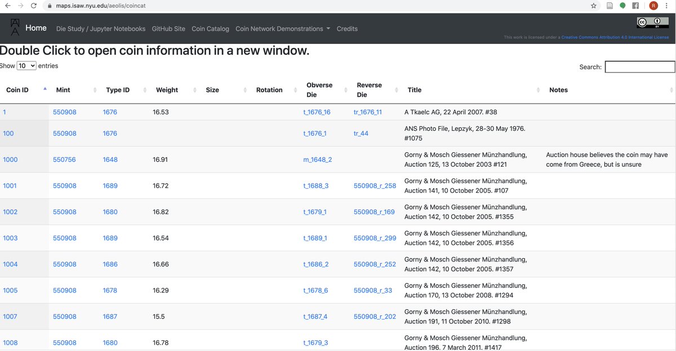
Task: Go back with browser back arrow
Action: tap(7, 6)
